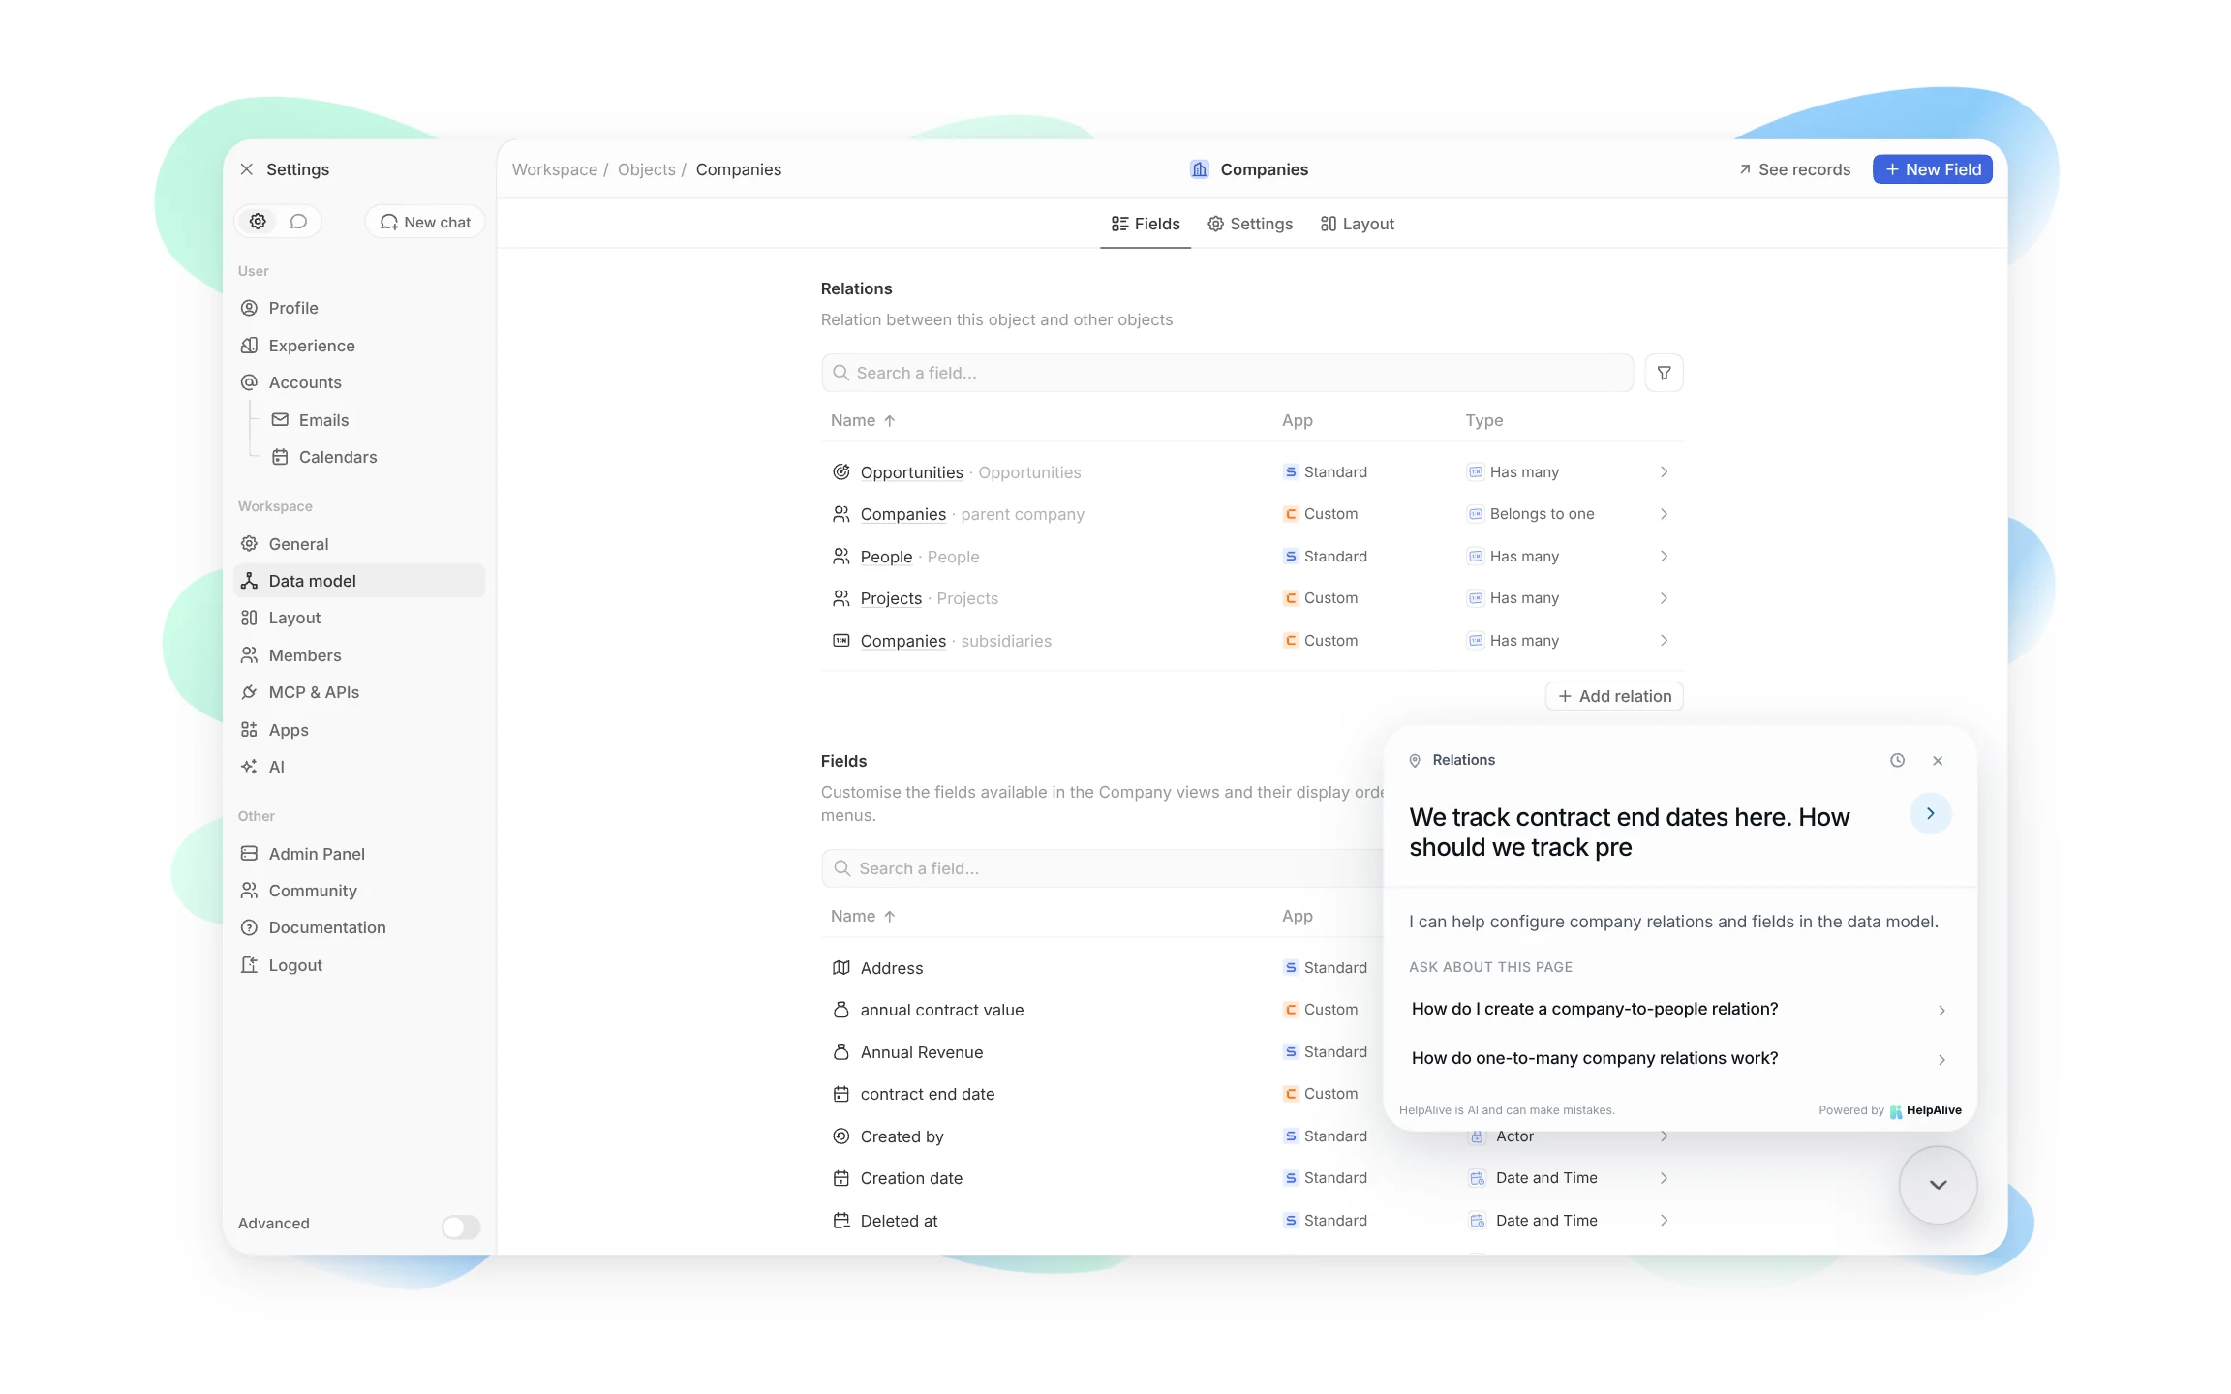Expand the People relation row chevron
Image resolution: width=2231 pixels, height=1394 pixels.
pos(1664,557)
